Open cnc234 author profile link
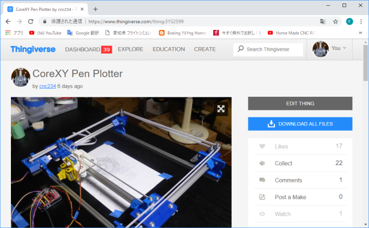The height and width of the screenshot is (228, 369). click(x=47, y=86)
